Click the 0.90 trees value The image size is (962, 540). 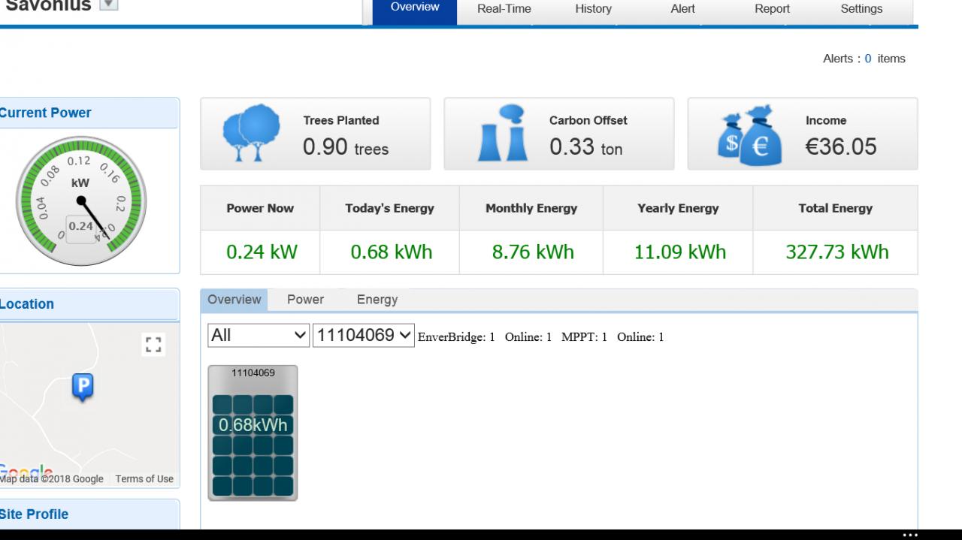click(346, 146)
